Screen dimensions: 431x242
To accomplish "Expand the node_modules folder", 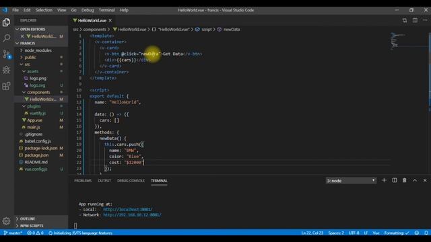I will coord(38,50).
